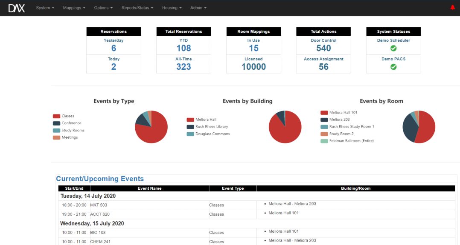The width and height of the screenshot is (460, 245).
Task: Expand the Mappings dropdown menu
Action: click(74, 8)
